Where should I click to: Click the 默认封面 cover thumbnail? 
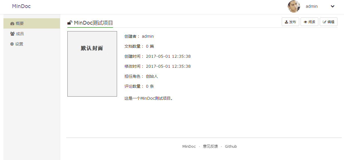pyautogui.click(x=92, y=64)
